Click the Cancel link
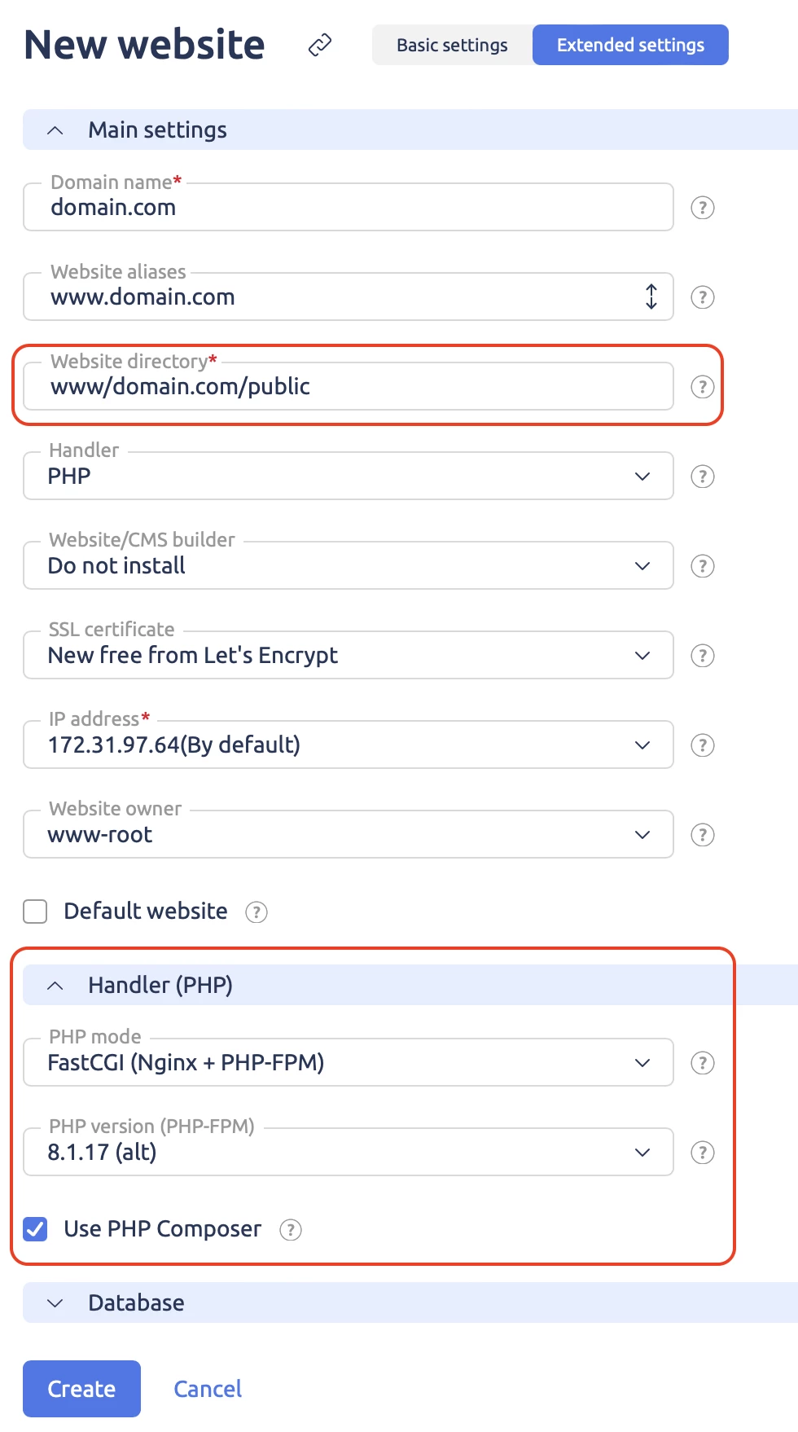 coord(208,1389)
